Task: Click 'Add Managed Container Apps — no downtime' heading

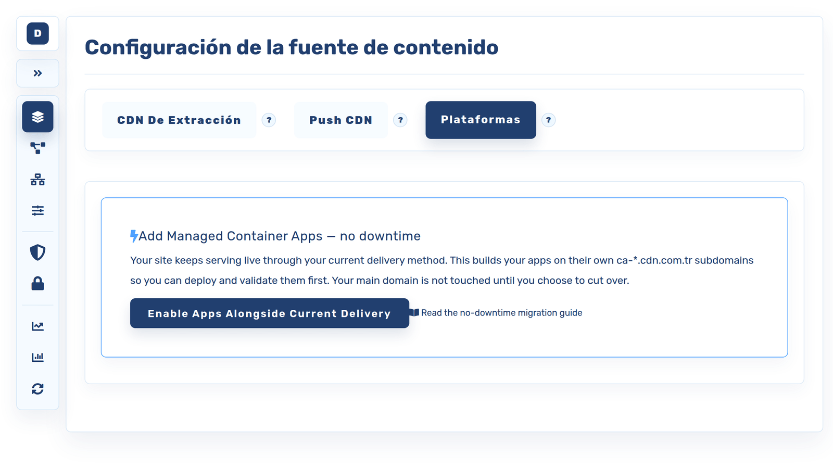Action: coord(280,236)
